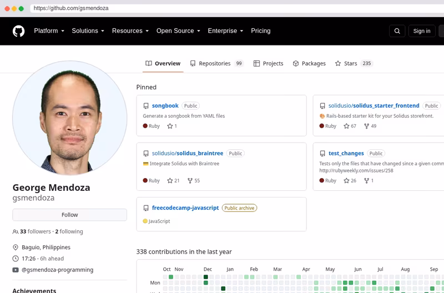View the 2 following list

click(69, 231)
